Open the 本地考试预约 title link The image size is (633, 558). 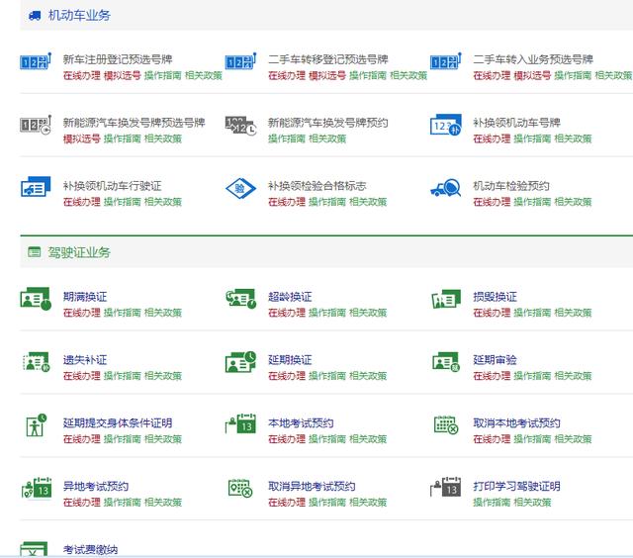[x=301, y=422]
